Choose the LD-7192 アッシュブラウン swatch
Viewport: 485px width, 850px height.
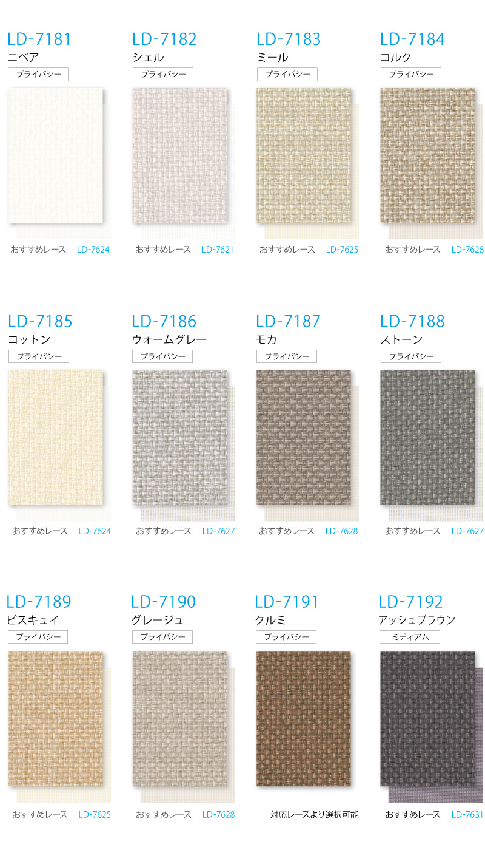click(x=427, y=719)
